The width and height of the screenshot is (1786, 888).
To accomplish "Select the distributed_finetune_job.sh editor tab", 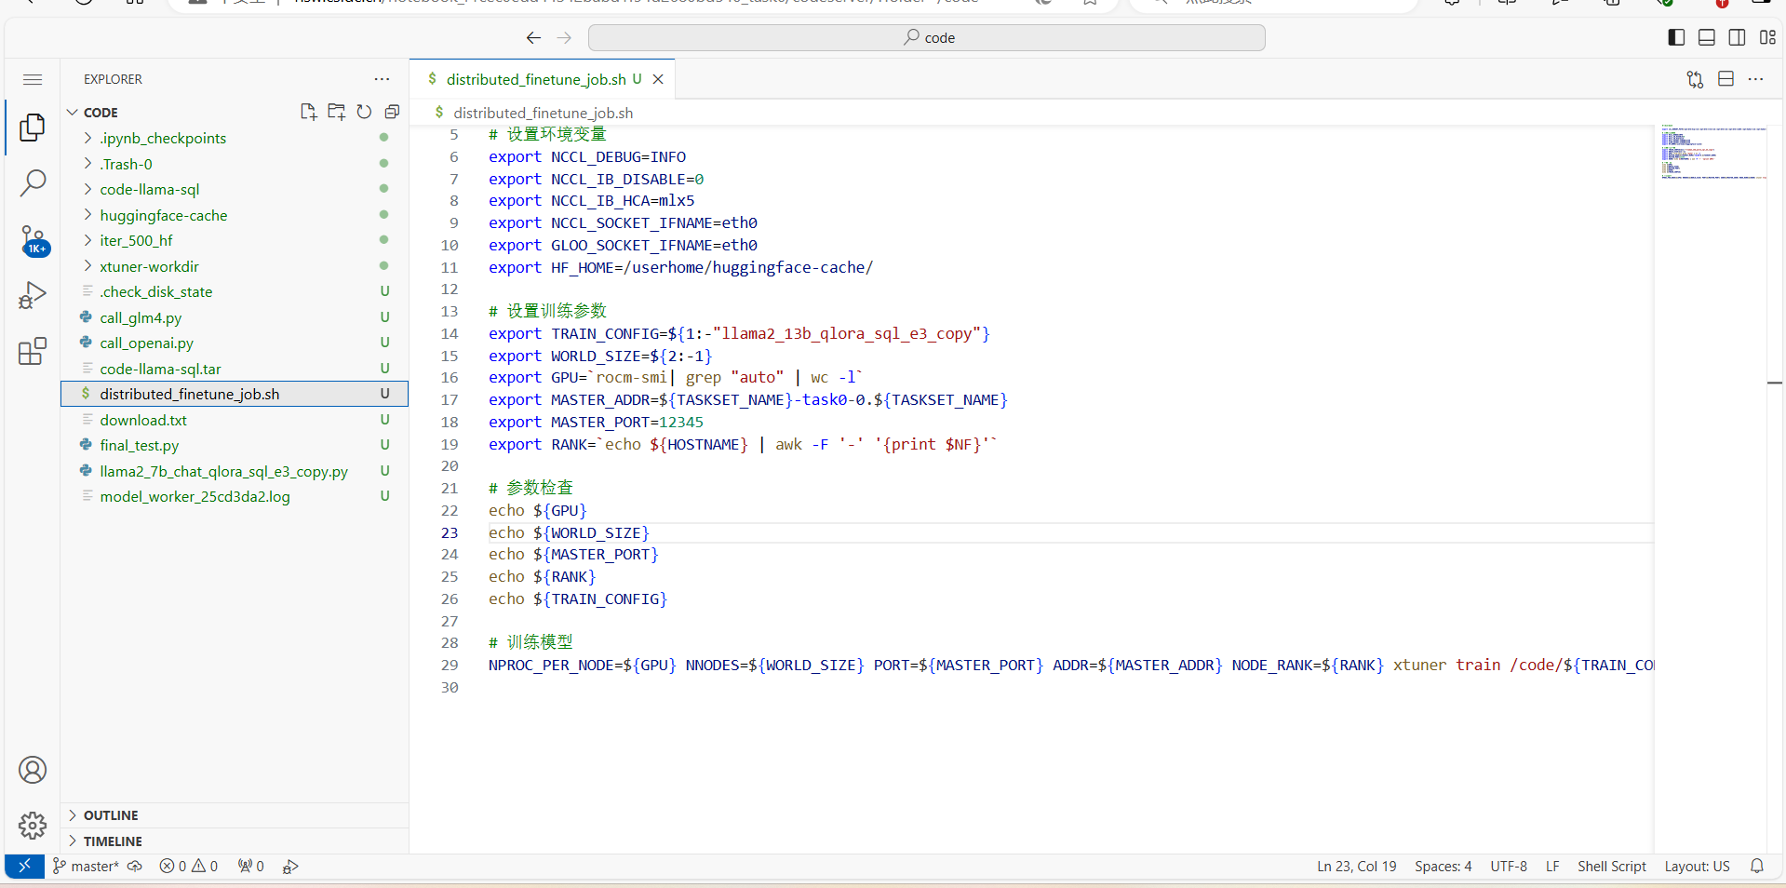I will coord(535,79).
